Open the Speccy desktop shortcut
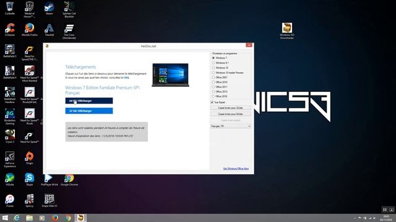Viewport: 396px width, 222px height. click(30, 201)
